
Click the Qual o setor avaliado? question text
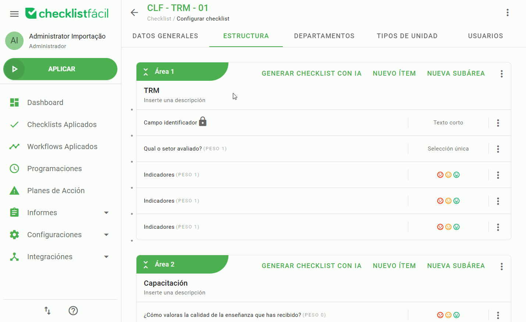point(173,149)
